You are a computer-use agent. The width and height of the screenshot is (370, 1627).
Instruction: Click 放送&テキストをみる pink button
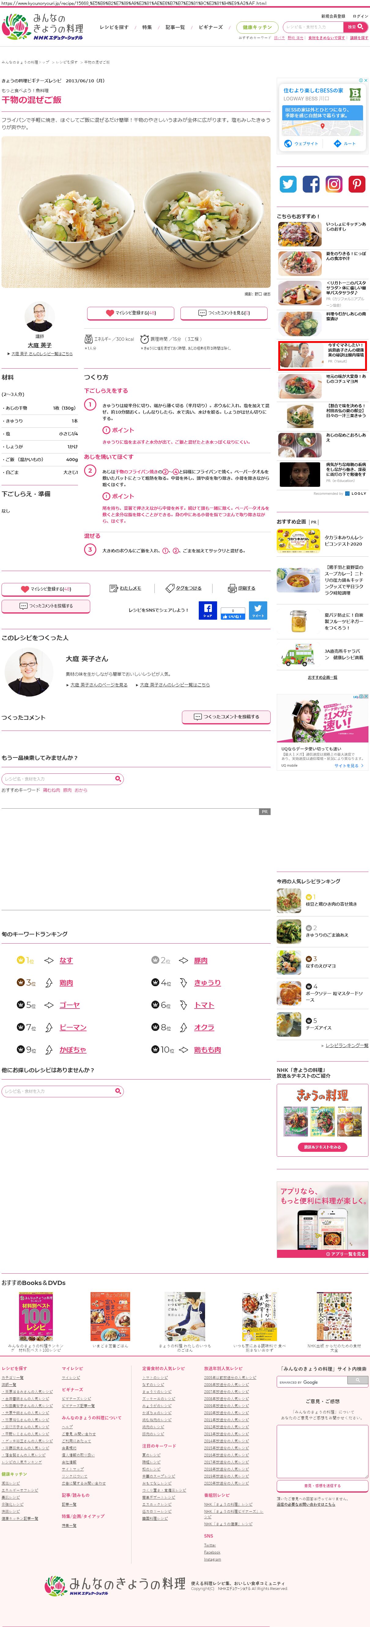click(322, 1147)
